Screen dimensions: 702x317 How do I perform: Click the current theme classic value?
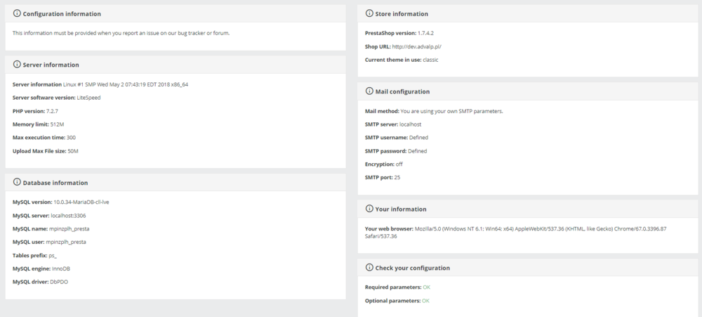coord(430,60)
